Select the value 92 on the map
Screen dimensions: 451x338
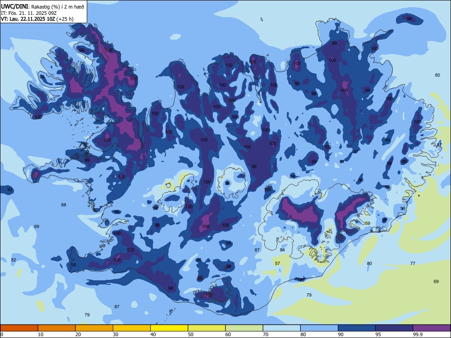coord(10,190)
